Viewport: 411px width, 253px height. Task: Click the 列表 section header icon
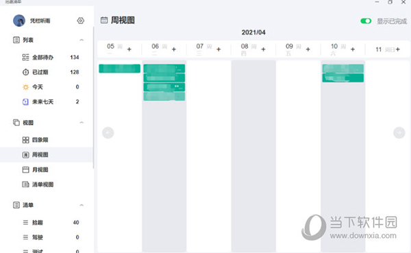pyautogui.click(x=16, y=40)
